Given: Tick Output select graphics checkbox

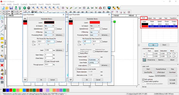Looking at the screenshot, I should click(x=143, y=81).
